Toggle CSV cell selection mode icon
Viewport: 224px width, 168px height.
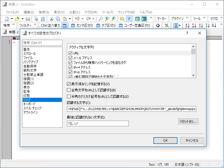64,25
